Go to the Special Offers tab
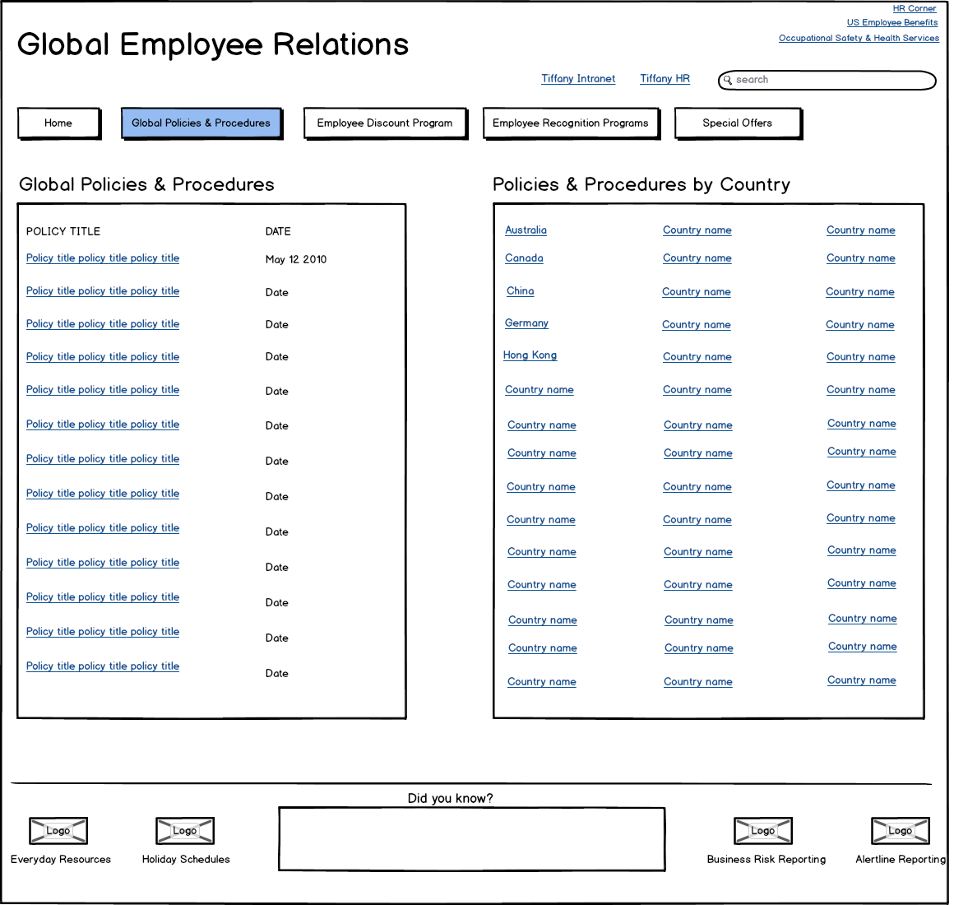Image resolution: width=954 pixels, height=905 pixels. (x=738, y=123)
